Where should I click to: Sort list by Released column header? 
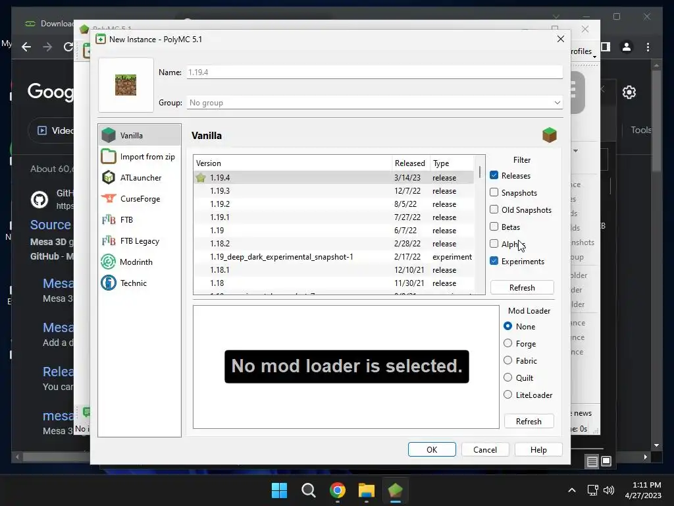pyautogui.click(x=410, y=163)
